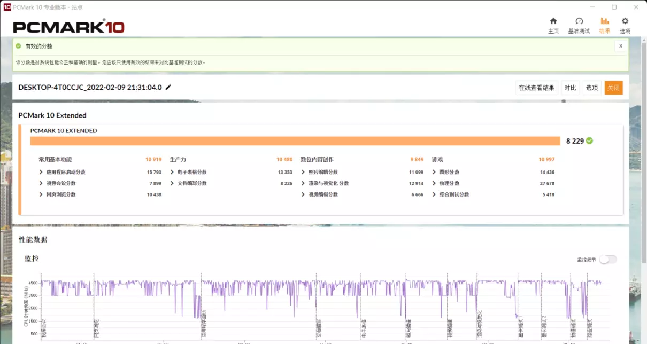Expand 图形分数 row

pos(434,172)
